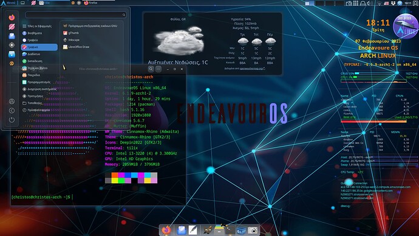The width and height of the screenshot is (419, 236).
Task: Click the keyboard layout flag icon
Action: click(x=386, y=3)
